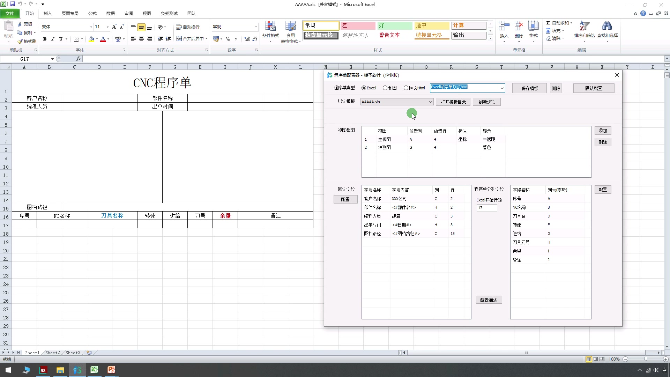Decrease font size with the small A icon
670x377 pixels.
click(x=122, y=27)
